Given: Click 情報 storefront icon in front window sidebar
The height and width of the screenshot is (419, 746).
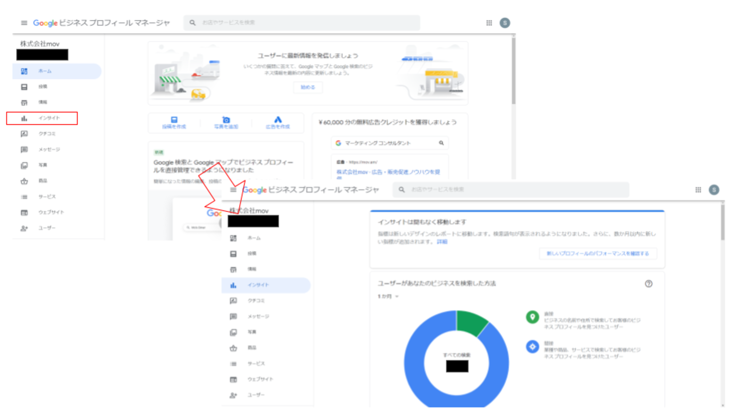Looking at the screenshot, I should click(233, 269).
